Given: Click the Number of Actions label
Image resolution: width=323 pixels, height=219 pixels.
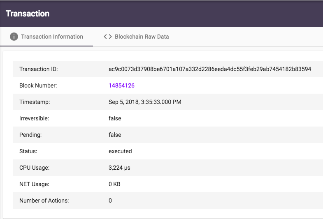Looking at the screenshot, I should [x=44, y=201].
